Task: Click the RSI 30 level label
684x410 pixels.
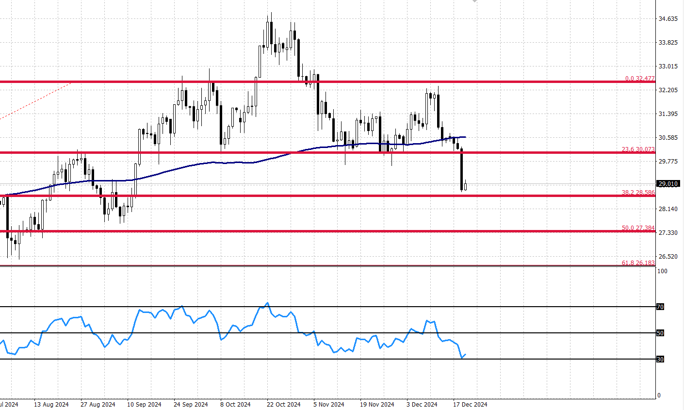Action: pos(660,360)
